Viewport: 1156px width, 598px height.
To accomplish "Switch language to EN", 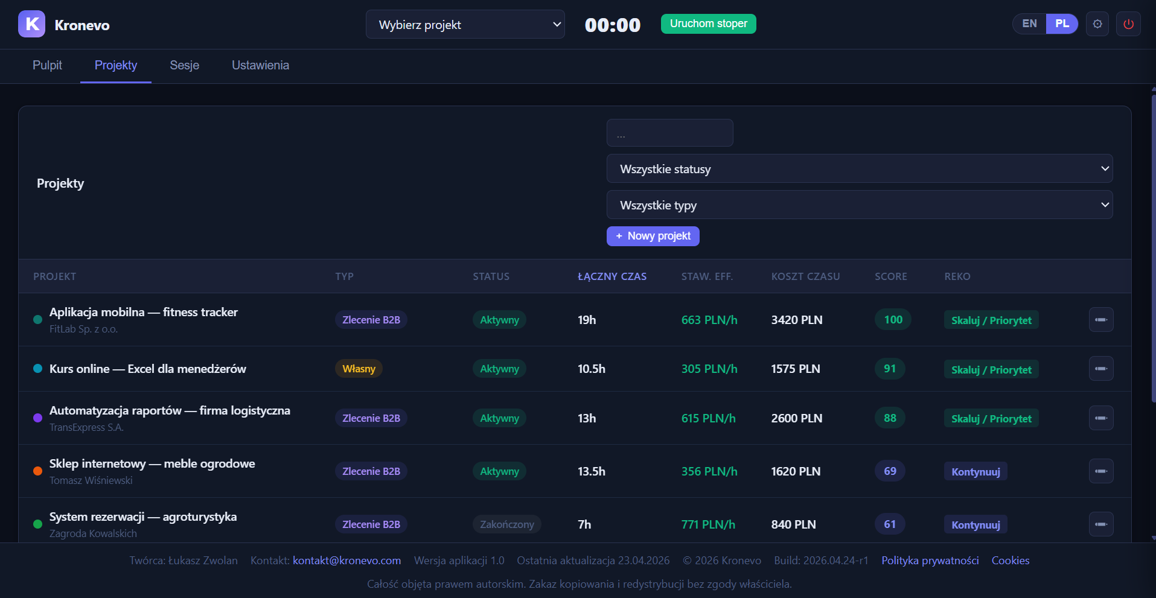I will click(x=1030, y=24).
